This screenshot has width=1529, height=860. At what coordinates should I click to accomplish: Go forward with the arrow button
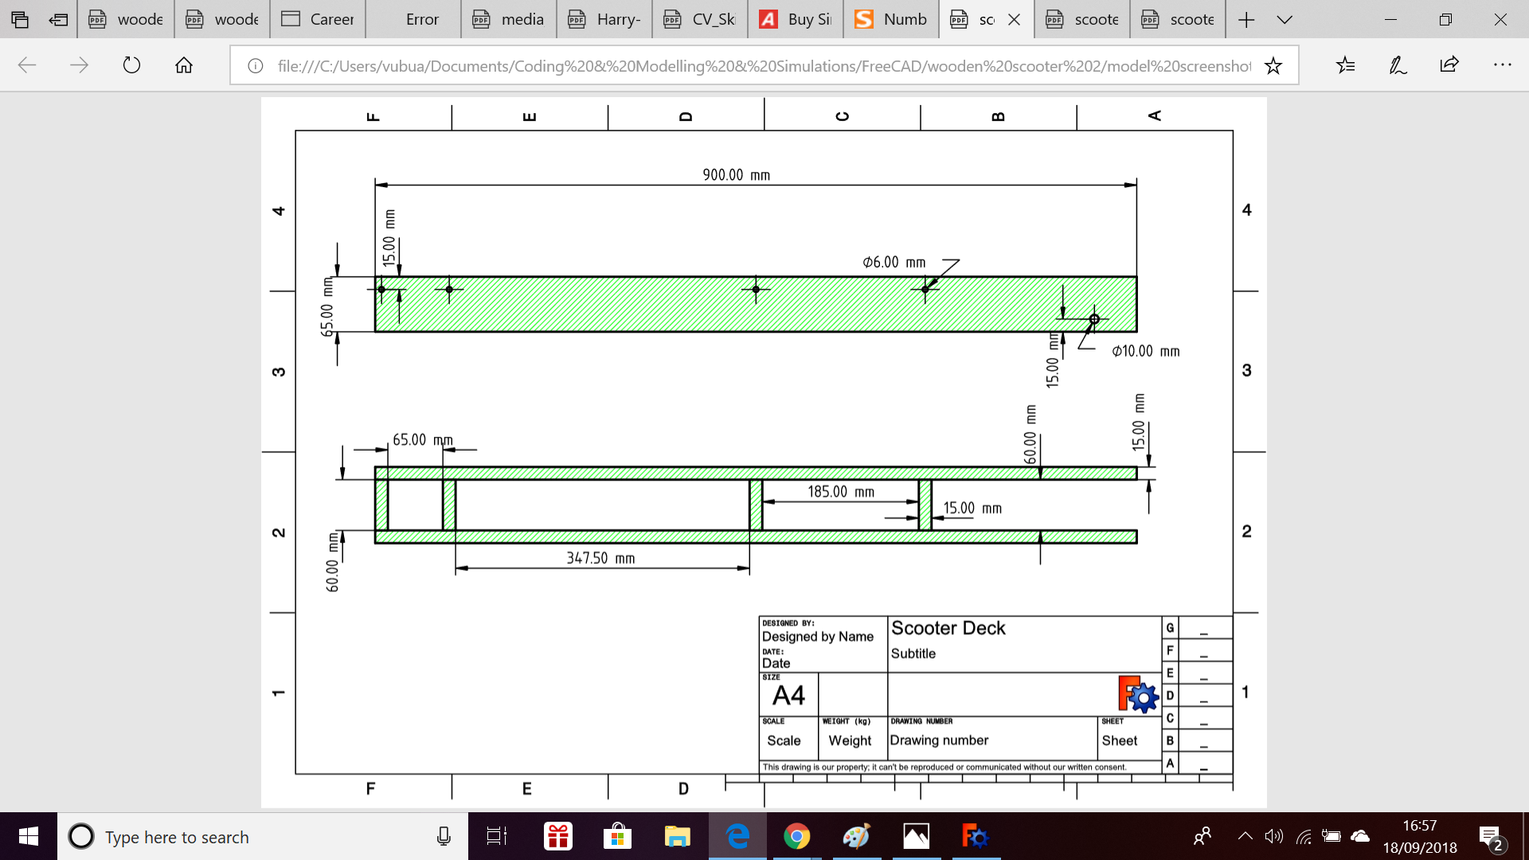79,65
